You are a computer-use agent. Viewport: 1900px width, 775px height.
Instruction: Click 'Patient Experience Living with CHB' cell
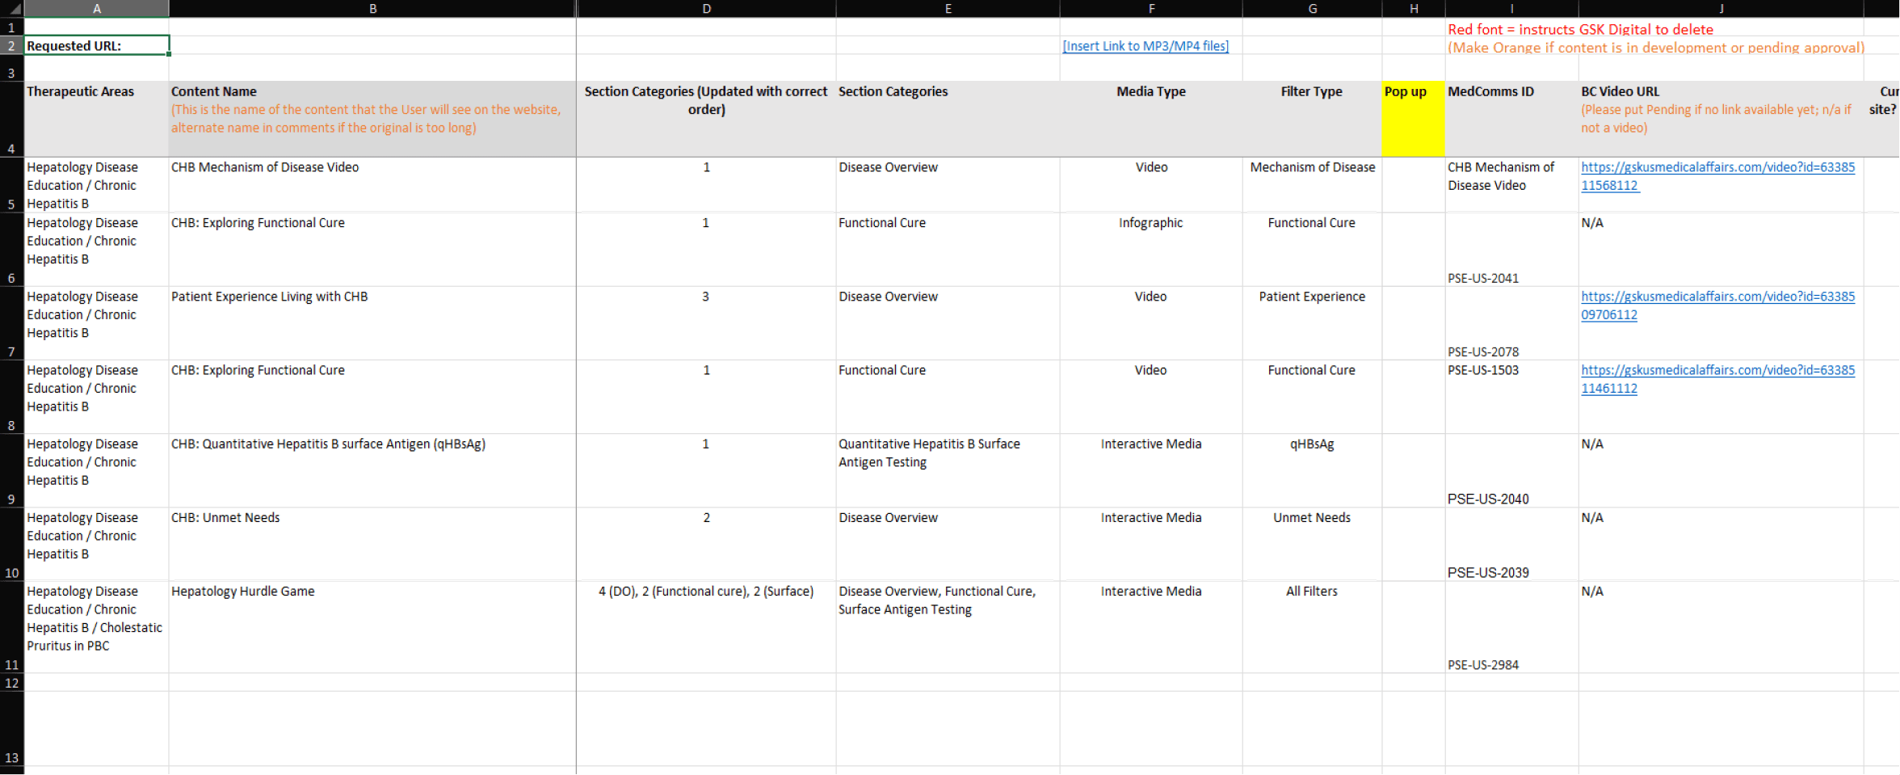click(372, 323)
